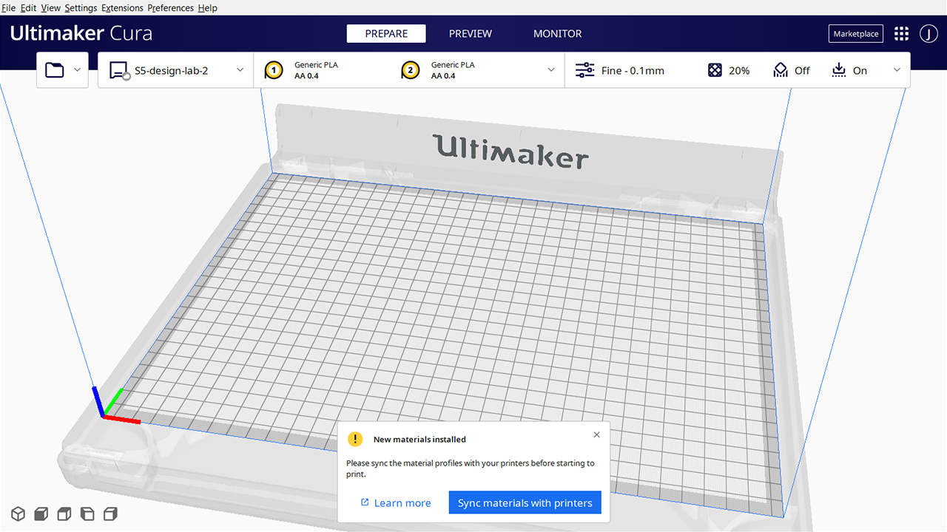This screenshot has height=532, width=947.
Task: Switch to front view cube
Action: (x=41, y=514)
